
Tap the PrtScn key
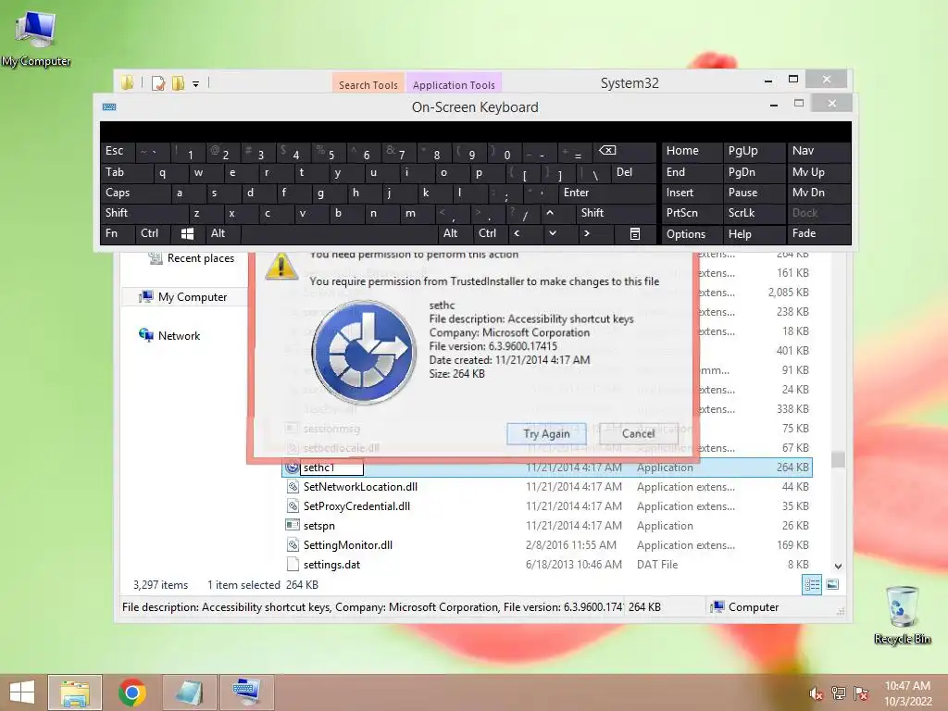pyautogui.click(x=692, y=213)
